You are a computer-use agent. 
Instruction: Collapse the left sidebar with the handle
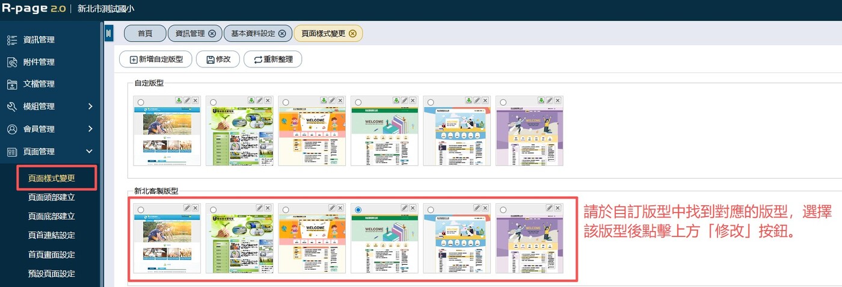[x=109, y=34]
